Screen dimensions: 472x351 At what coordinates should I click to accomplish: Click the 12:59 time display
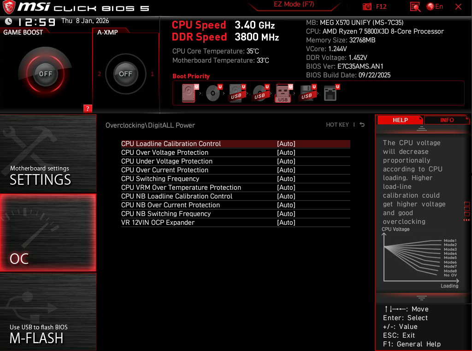(37, 22)
